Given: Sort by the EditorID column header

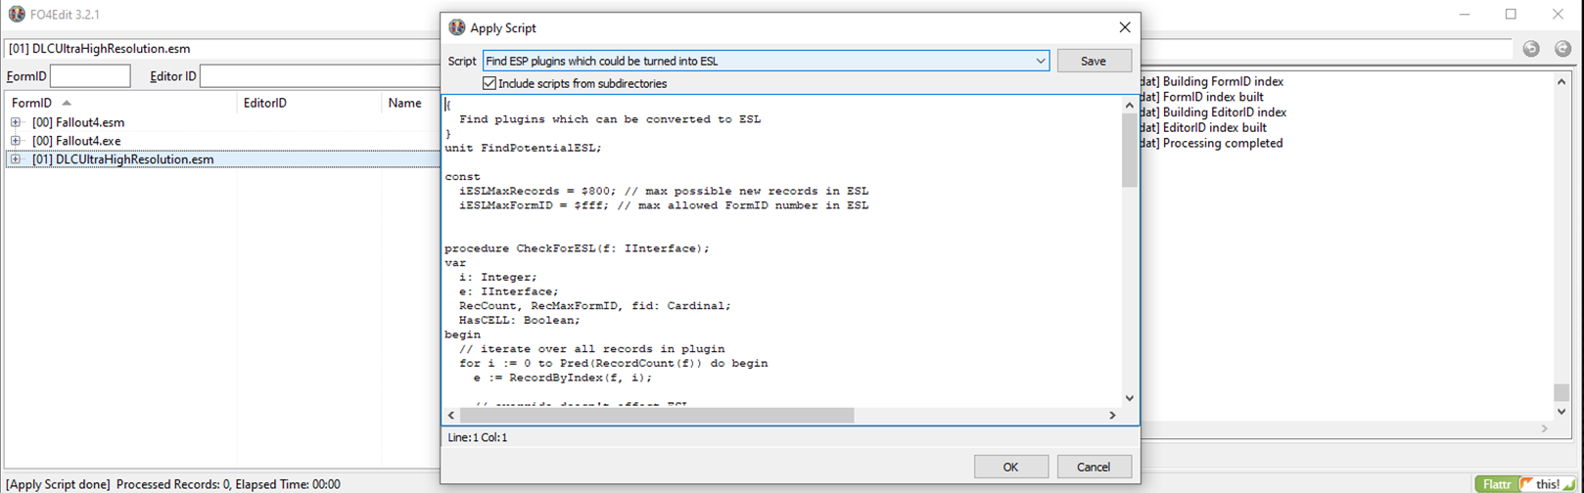Looking at the screenshot, I should tap(264, 103).
